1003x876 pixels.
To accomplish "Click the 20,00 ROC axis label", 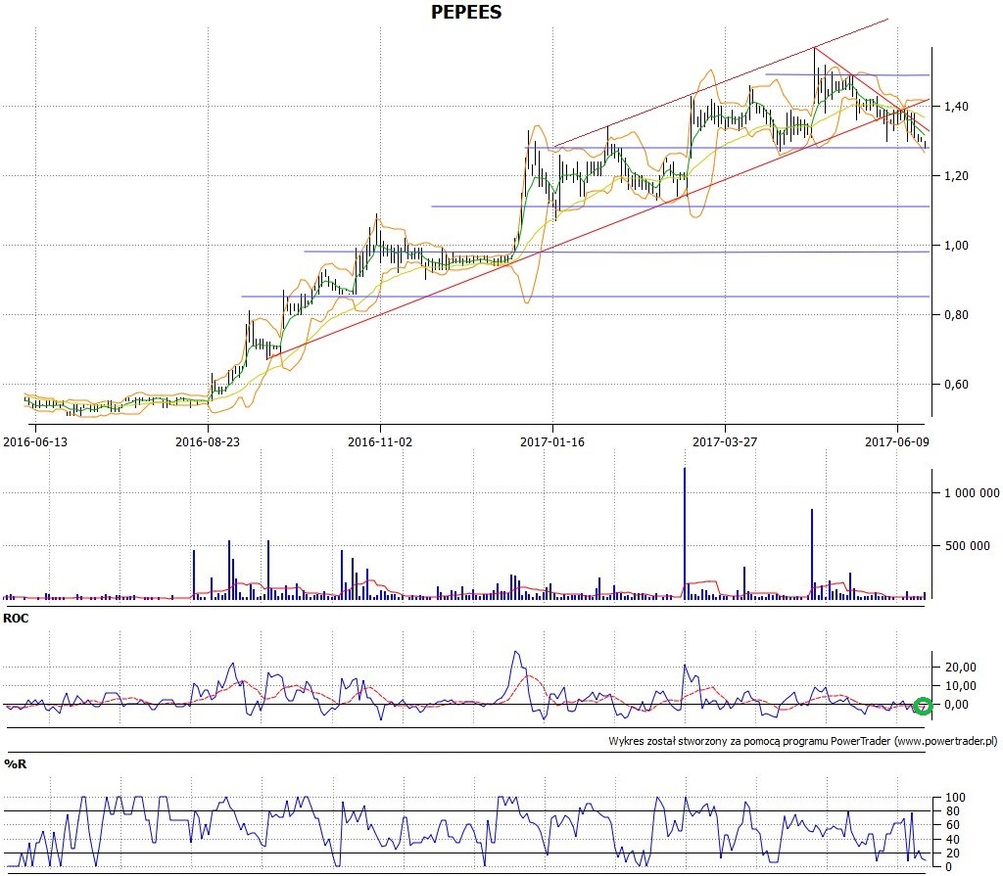I will tap(960, 667).
